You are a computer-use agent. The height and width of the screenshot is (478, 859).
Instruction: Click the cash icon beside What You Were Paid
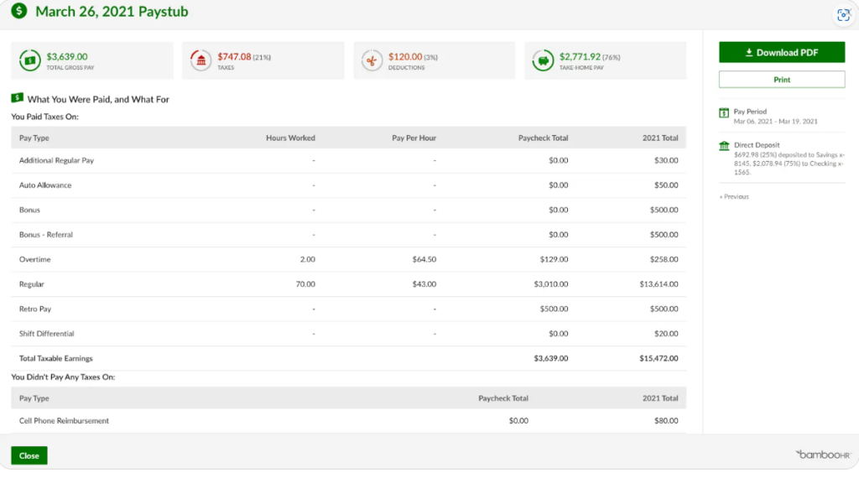pos(17,98)
